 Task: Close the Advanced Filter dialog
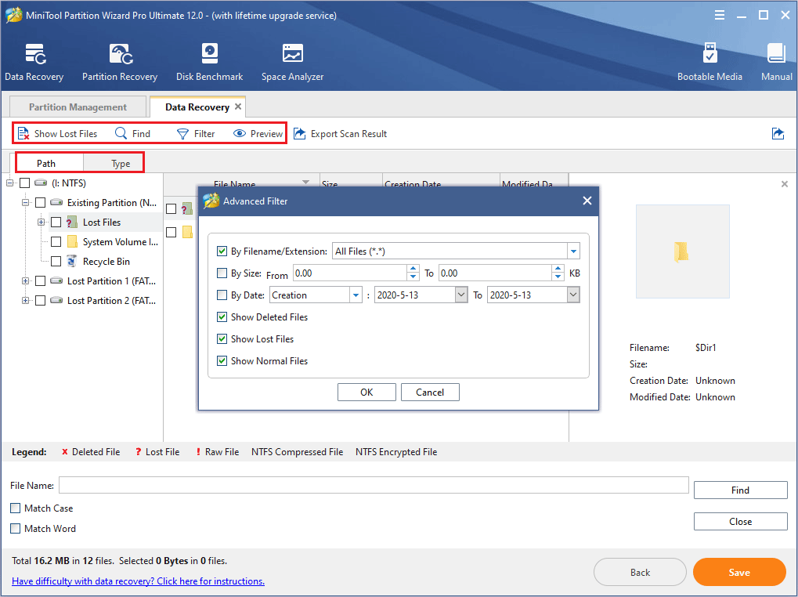point(587,201)
